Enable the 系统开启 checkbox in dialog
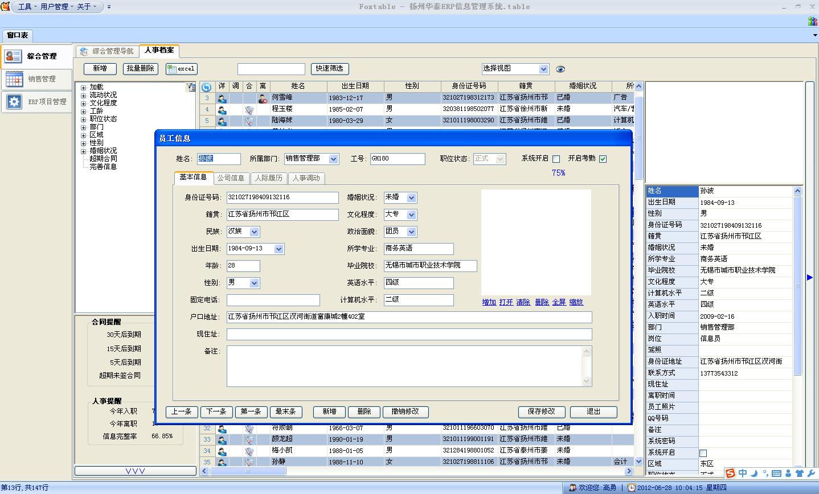The height and width of the screenshot is (494, 819). coord(556,159)
